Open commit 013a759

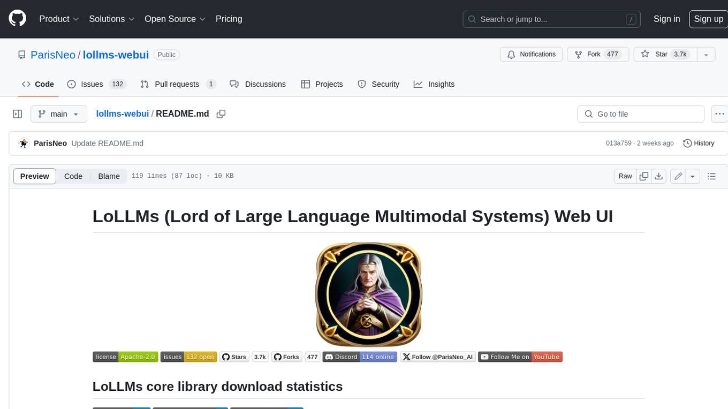[x=618, y=143]
